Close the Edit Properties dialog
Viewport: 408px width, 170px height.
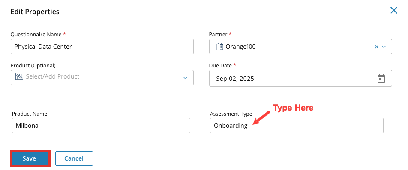(x=394, y=11)
